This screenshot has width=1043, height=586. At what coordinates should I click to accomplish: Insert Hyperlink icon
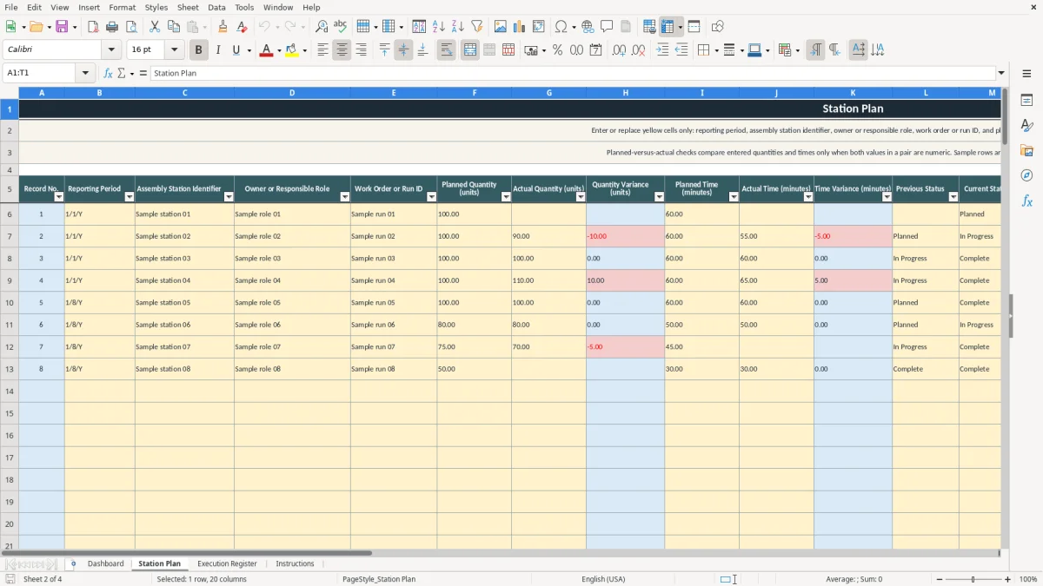click(x=588, y=27)
